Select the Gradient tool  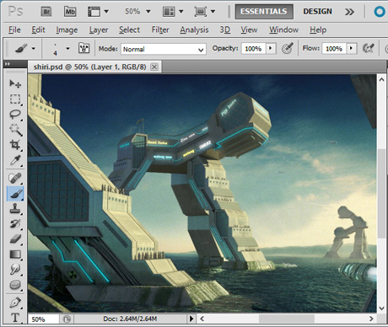(x=15, y=255)
